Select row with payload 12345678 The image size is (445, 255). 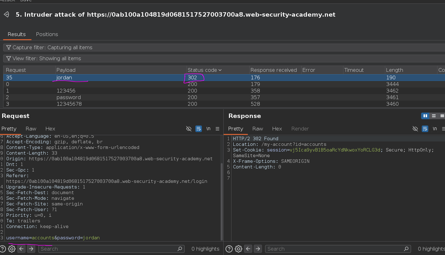(x=224, y=104)
